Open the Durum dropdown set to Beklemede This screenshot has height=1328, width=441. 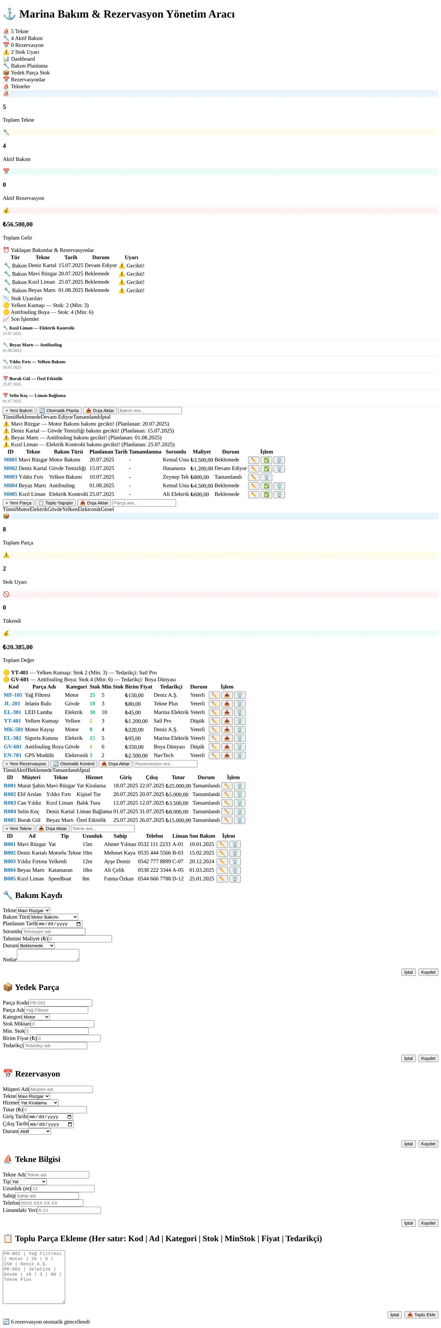coord(37,946)
